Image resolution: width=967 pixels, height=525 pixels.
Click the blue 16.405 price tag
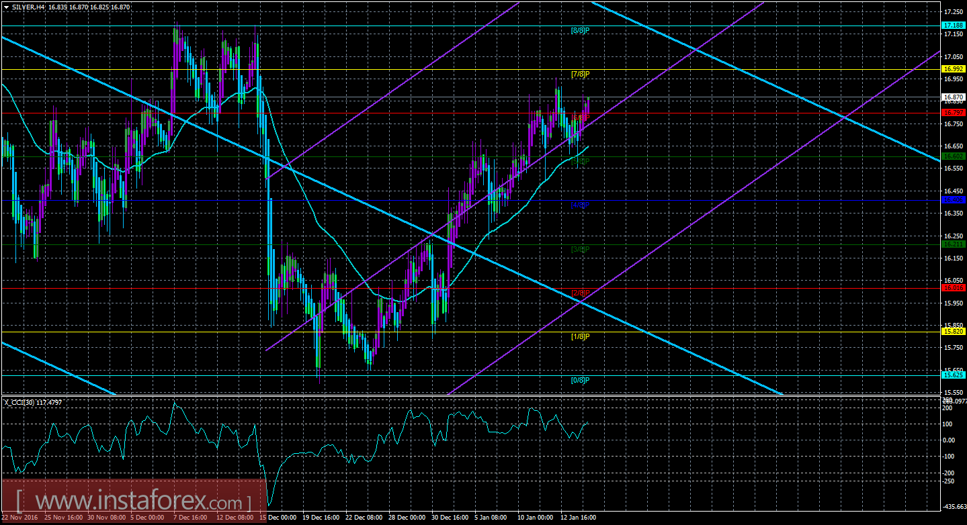coord(954,200)
